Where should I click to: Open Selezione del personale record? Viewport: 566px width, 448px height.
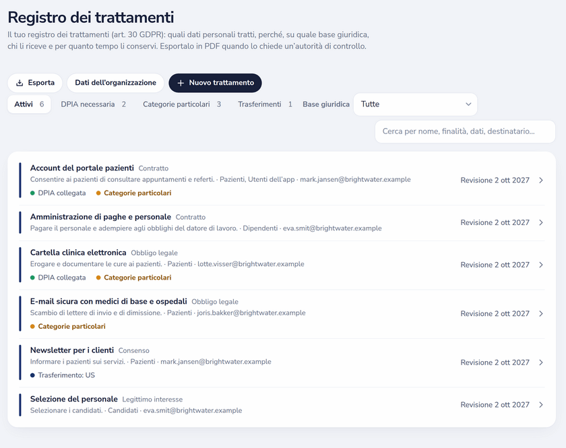tap(282, 405)
